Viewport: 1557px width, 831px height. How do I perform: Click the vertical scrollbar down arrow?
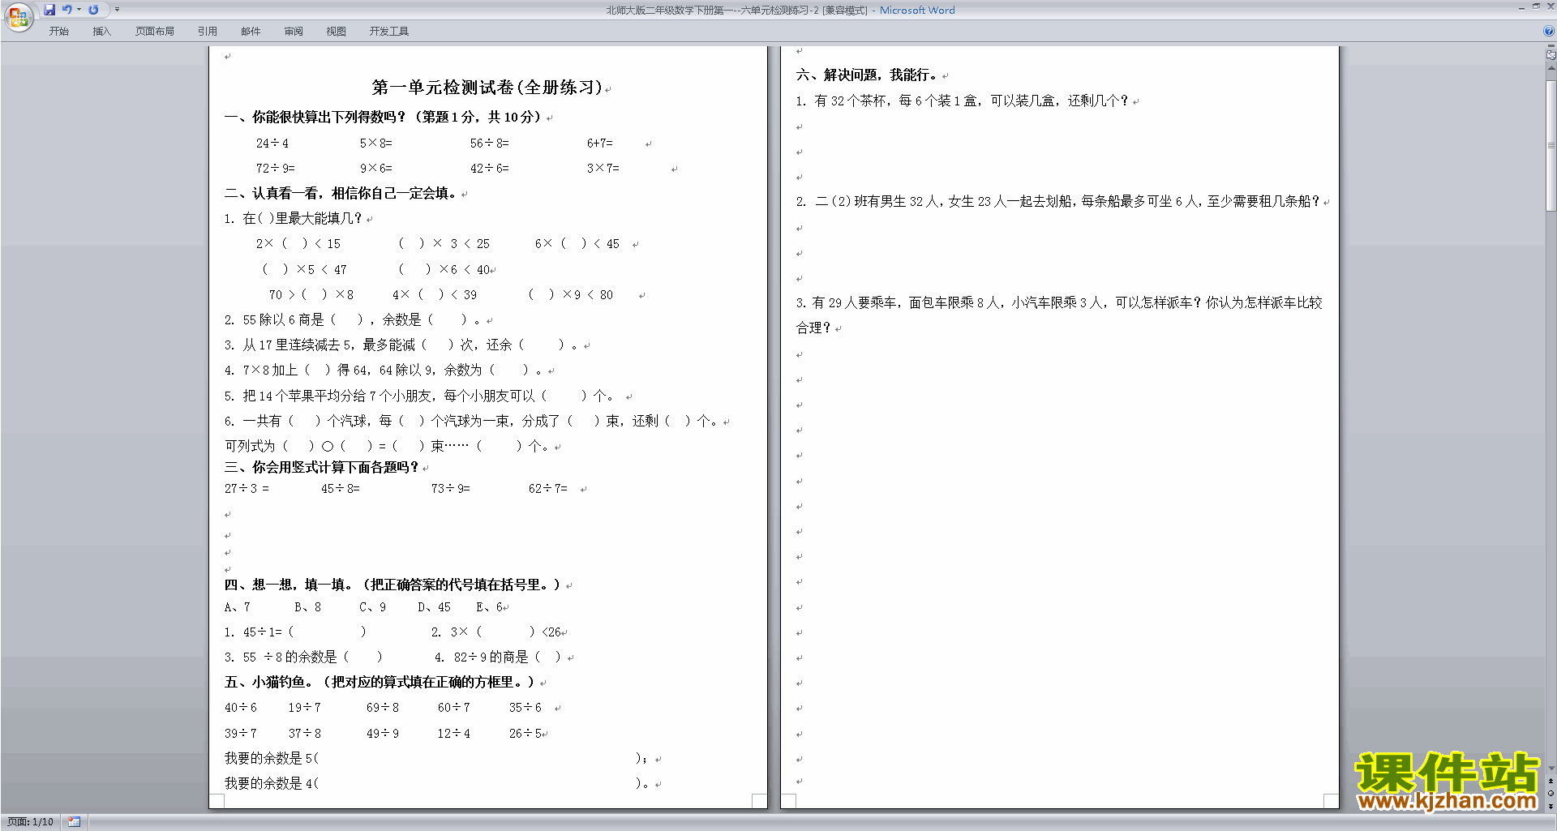pyautogui.click(x=1551, y=769)
